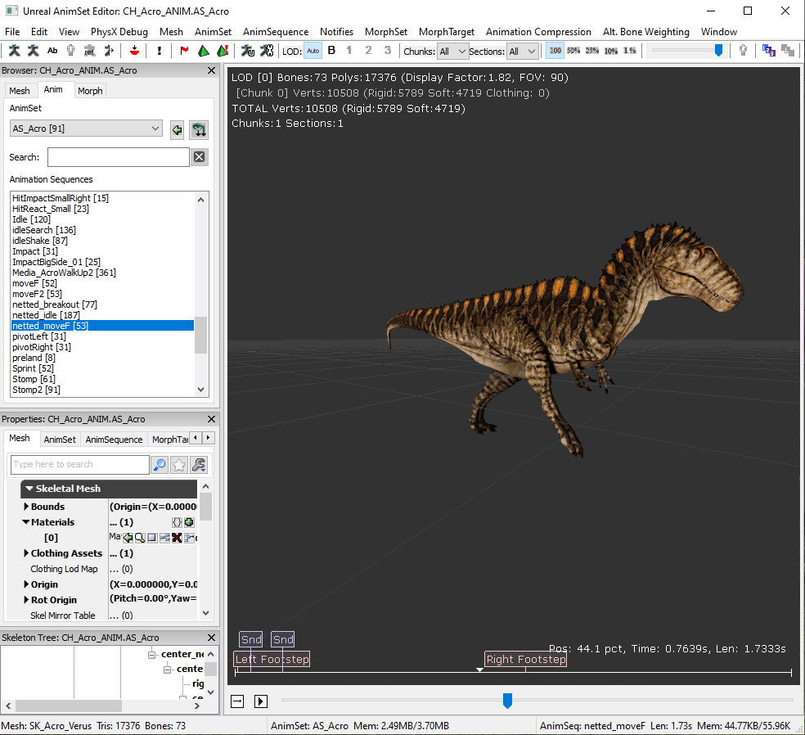Click the Ab bone names toolbar icon

[52, 51]
